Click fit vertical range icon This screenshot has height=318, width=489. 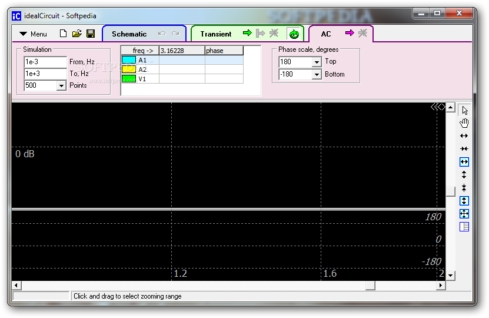tap(464, 201)
